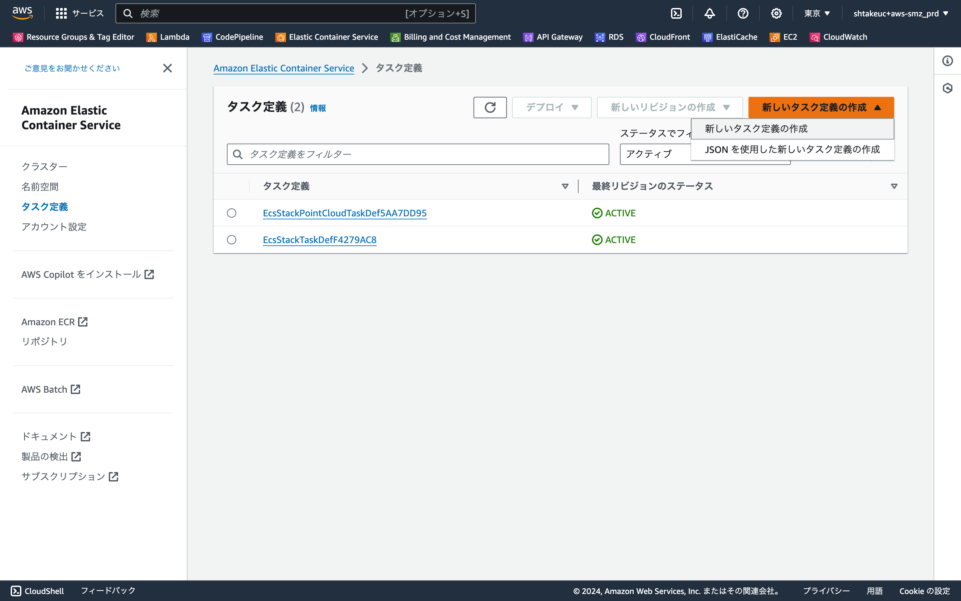Open the CodePipeline favorites shortcut
961x601 pixels.
coord(232,37)
